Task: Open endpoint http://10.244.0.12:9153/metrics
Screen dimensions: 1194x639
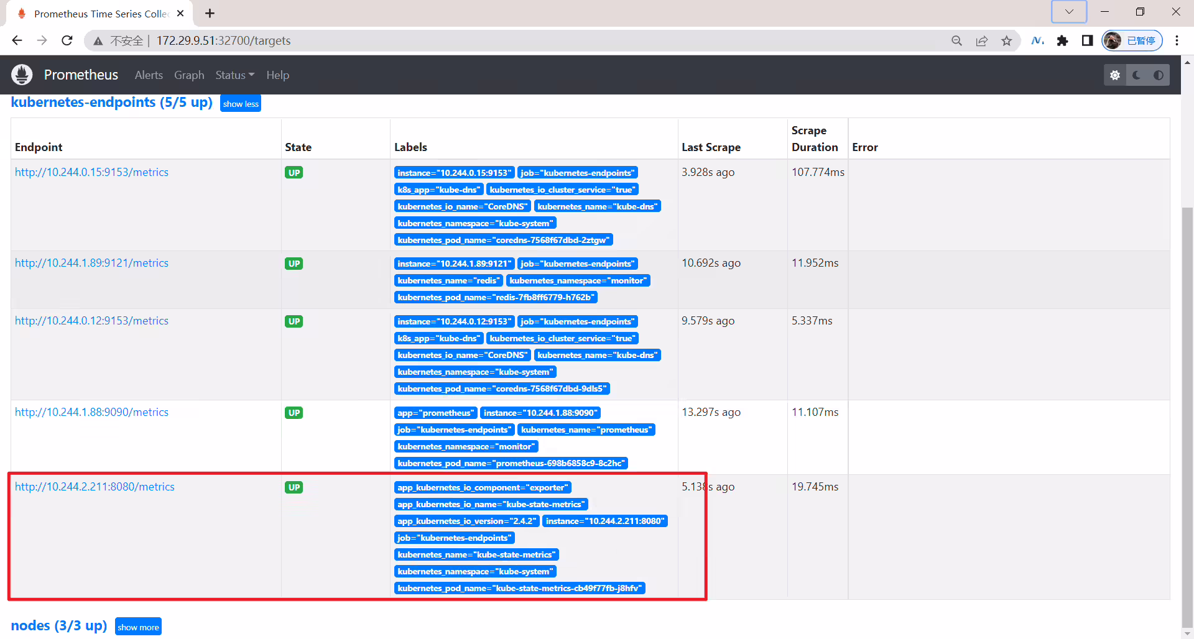Action: pos(91,321)
